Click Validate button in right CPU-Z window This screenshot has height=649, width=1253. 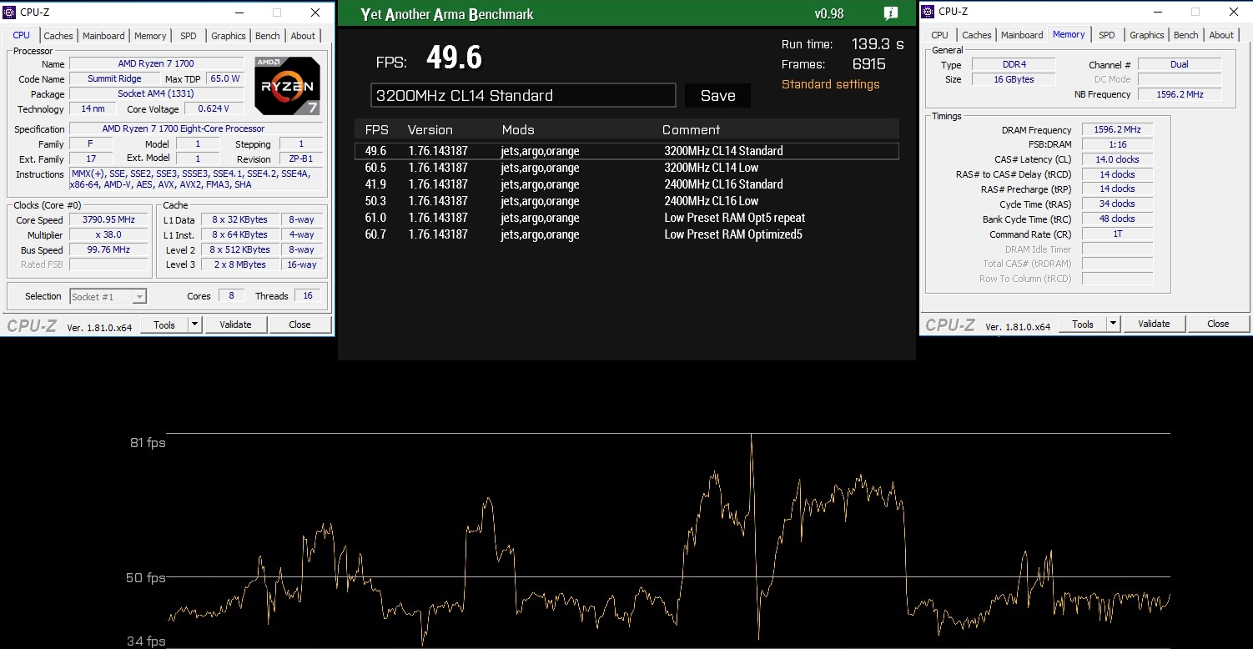(1154, 324)
